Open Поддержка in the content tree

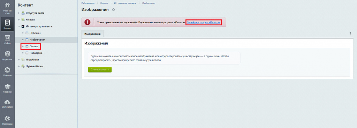[x=36, y=53]
